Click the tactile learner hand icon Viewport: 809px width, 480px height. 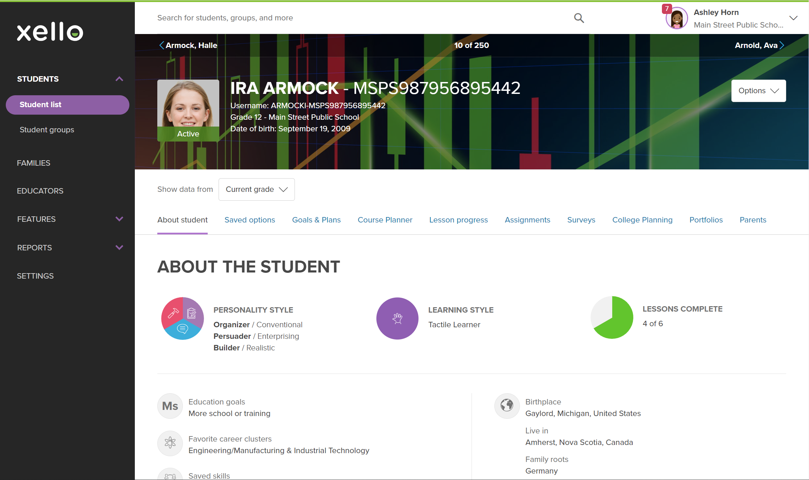[x=397, y=318]
